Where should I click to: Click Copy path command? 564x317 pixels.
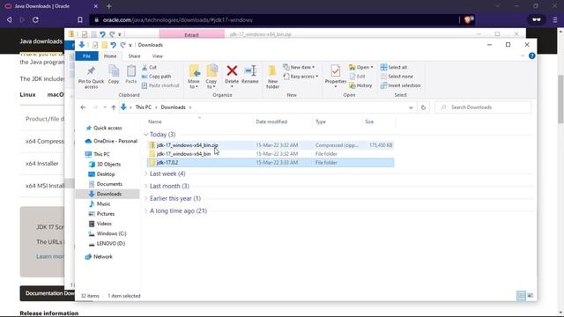[156, 77]
